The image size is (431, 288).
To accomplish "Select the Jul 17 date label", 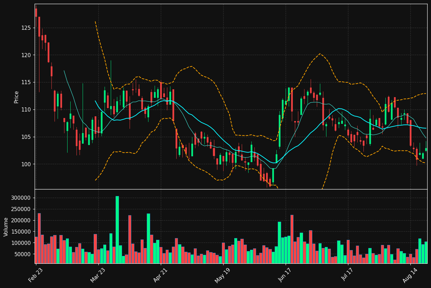I will 348,274.
